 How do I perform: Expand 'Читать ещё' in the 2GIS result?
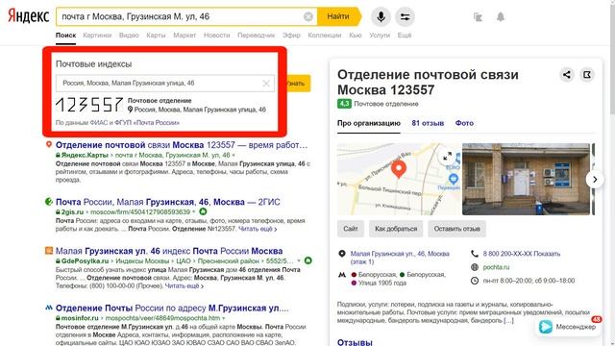point(258,229)
